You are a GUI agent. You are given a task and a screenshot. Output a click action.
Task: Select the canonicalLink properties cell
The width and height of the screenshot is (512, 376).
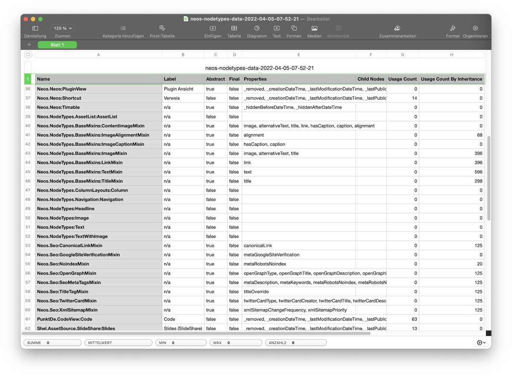pos(299,246)
